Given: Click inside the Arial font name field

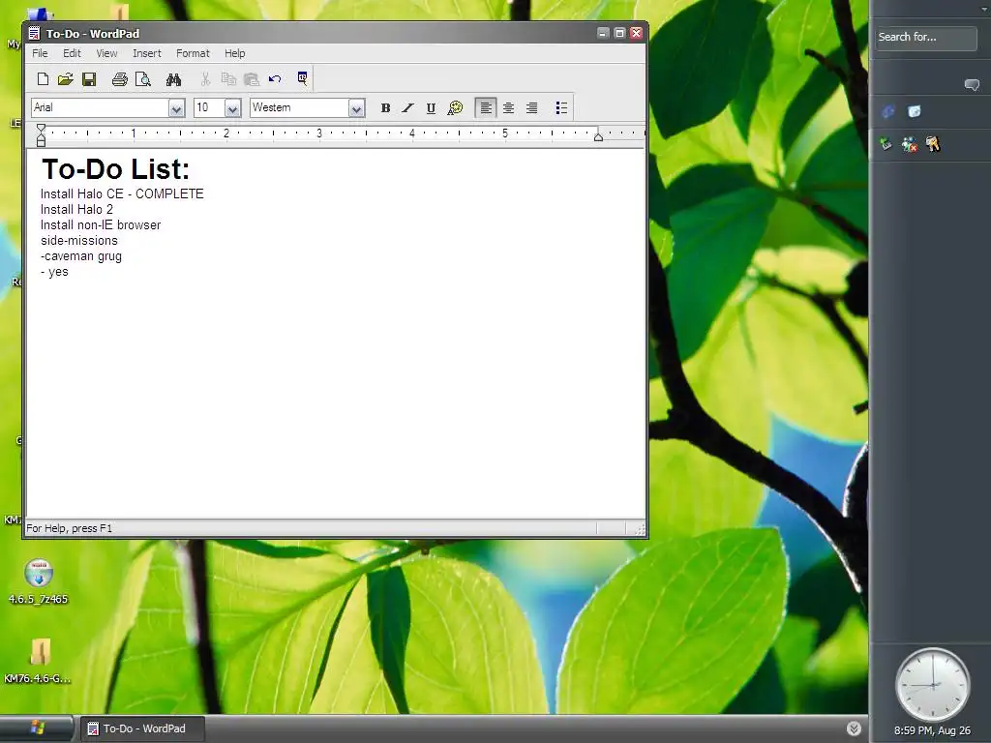Looking at the screenshot, I should coord(100,108).
